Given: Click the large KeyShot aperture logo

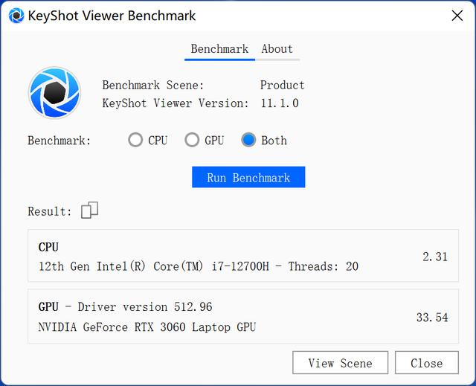Looking at the screenshot, I should [54, 92].
